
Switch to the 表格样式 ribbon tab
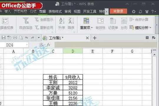pyautogui.click(x=55, y=11)
